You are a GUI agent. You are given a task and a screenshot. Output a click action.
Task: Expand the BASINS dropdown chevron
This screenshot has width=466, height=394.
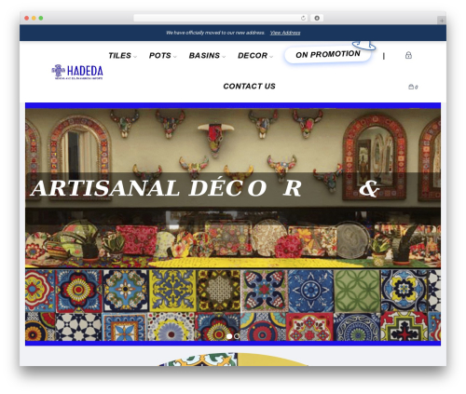224,57
